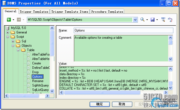Collapse the Objects folder node
This screenshot has height=110, width=180.
[x=13, y=46]
